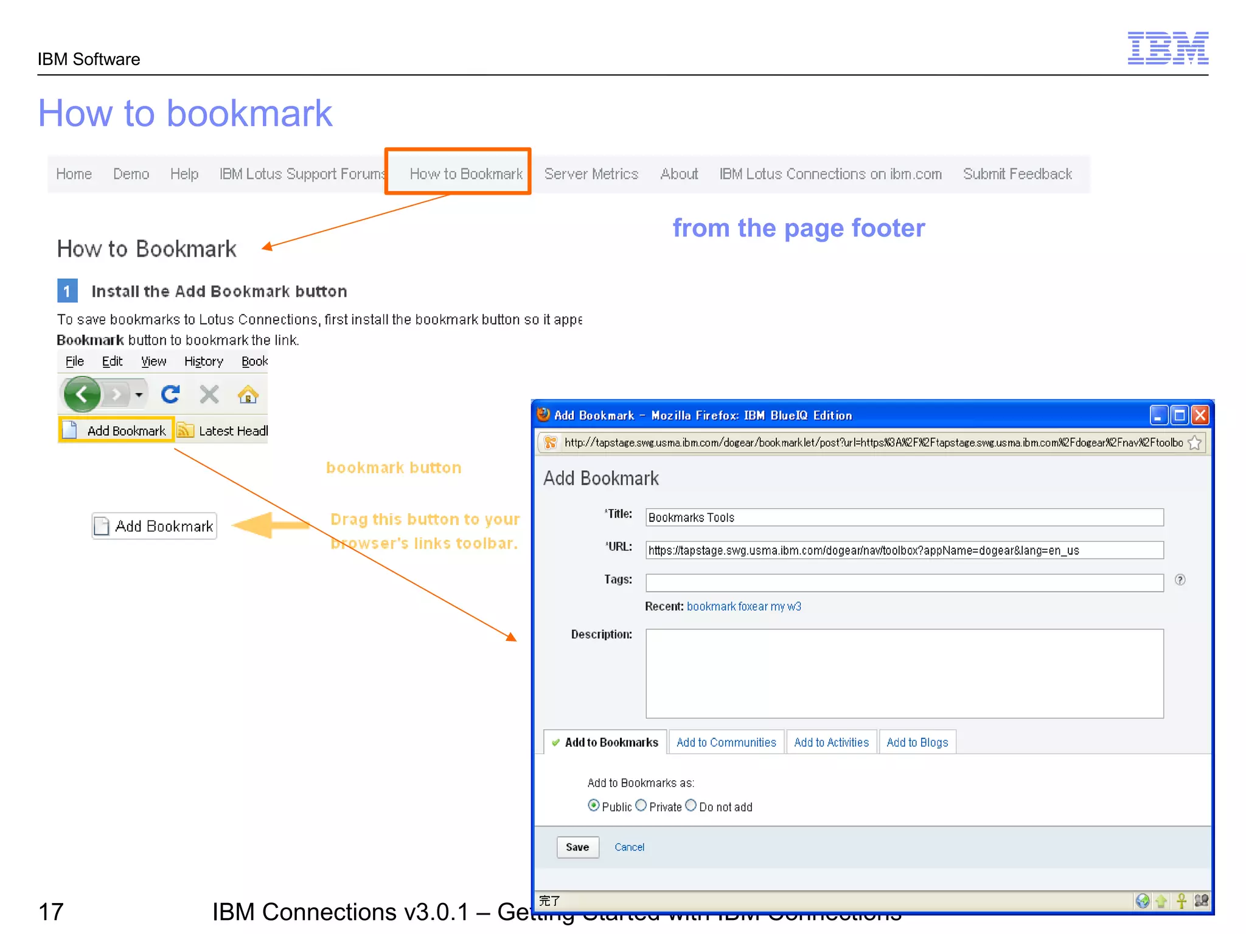Open the Server Metrics link
Viewport: 1246px width, 934px height.
591,174
